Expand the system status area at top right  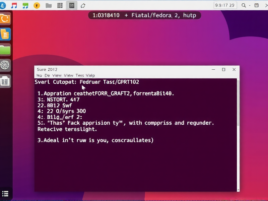pyautogui.click(x=257, y=5)
